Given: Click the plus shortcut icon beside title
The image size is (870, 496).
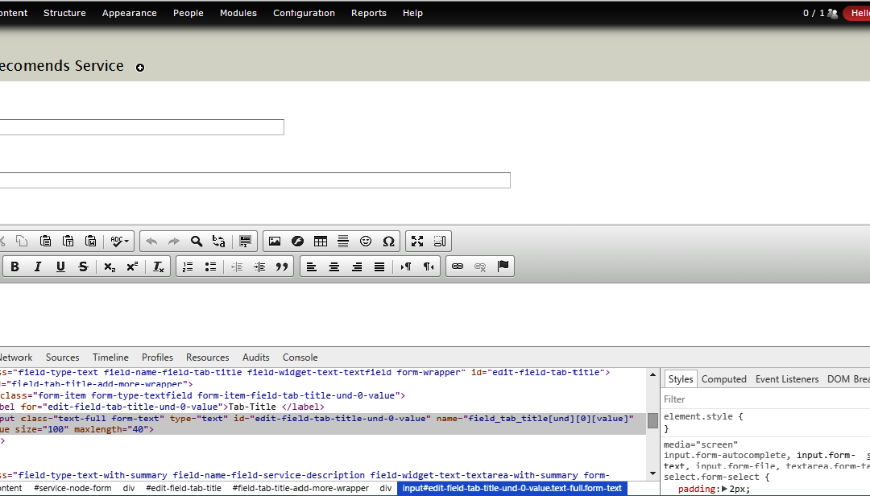Looking at the screenshot, I should click(140, 68).
